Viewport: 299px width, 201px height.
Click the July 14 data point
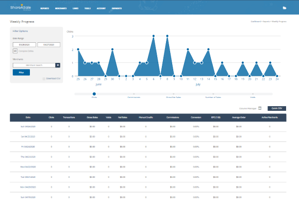[x=208, y=49]
